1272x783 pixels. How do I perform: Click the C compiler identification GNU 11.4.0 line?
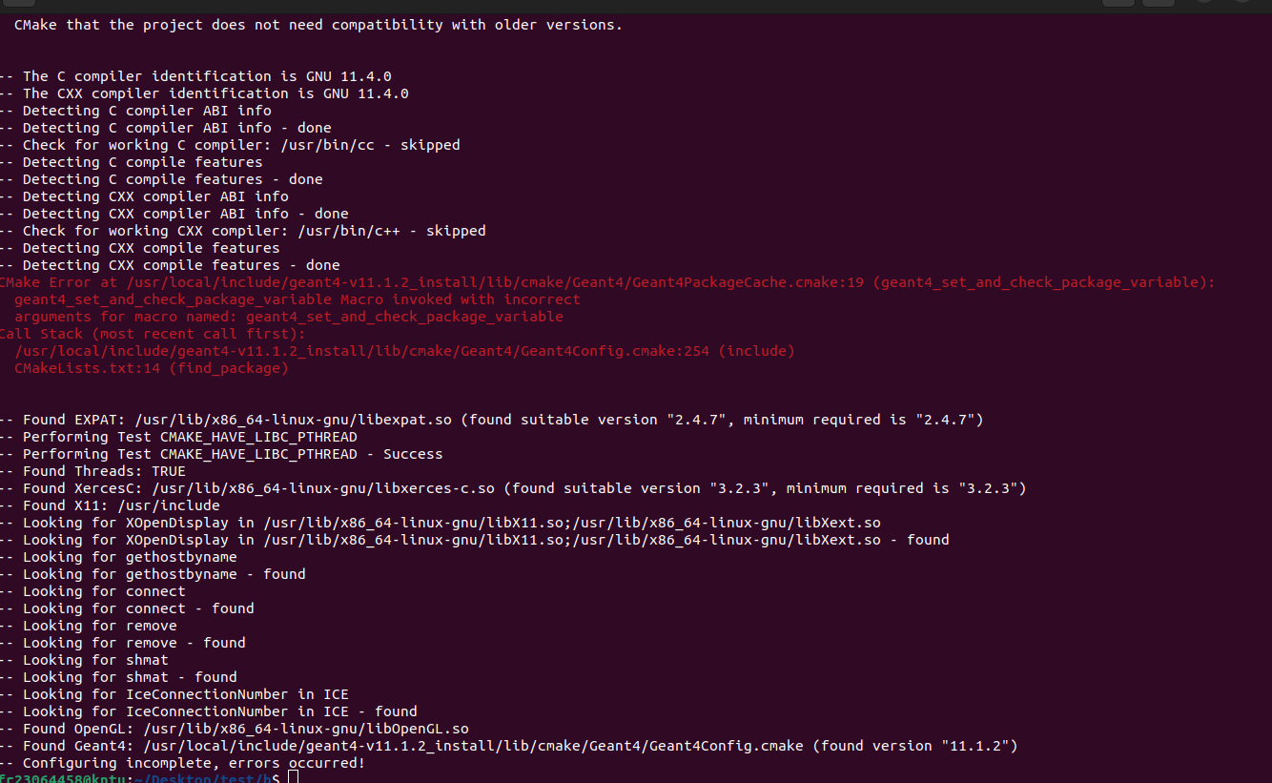(205, 76)
